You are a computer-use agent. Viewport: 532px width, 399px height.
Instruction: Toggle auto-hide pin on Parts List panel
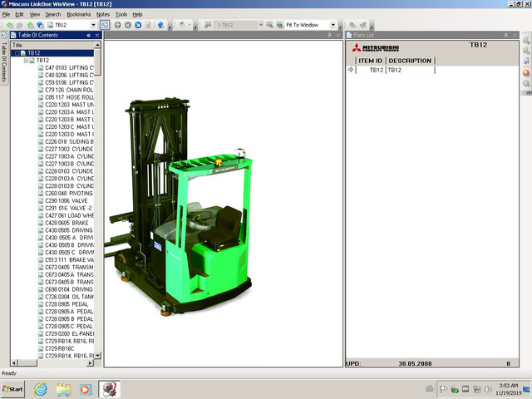coord(506,35)
